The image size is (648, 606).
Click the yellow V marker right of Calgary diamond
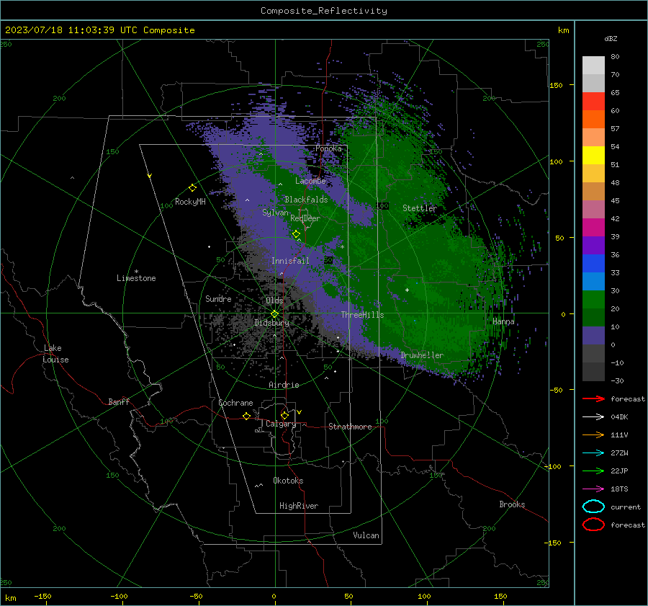300,412
